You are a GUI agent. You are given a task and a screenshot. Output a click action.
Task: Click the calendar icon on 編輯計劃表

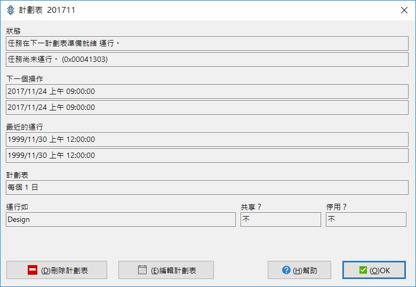(142, 270)
